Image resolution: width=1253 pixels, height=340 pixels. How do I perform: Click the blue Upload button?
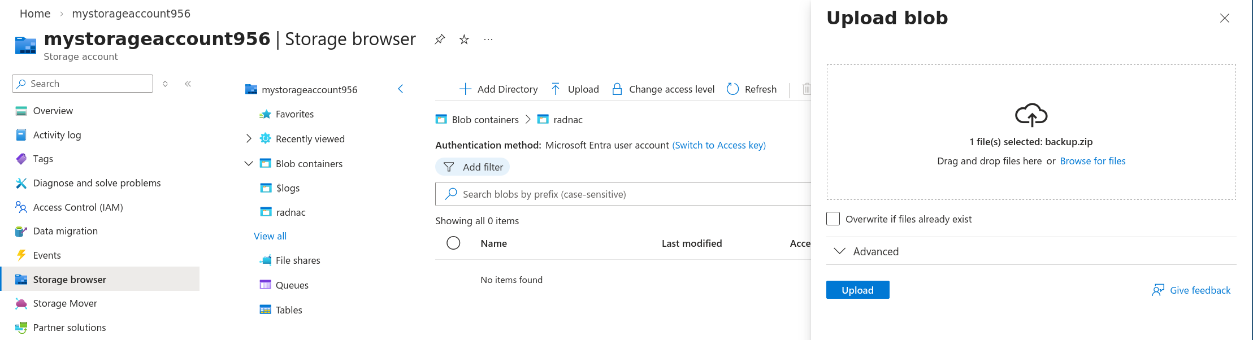857,290
